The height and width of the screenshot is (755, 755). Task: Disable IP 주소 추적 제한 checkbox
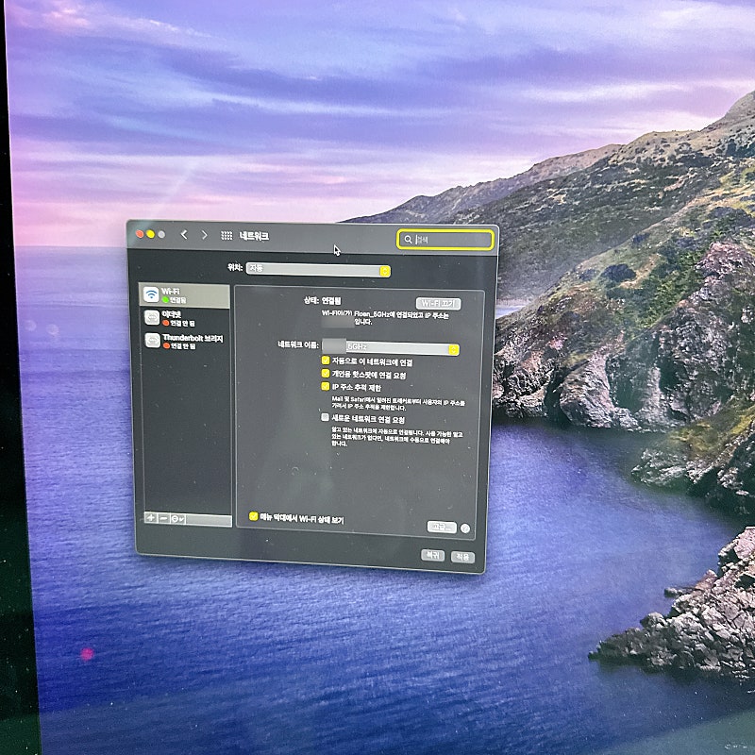pyautogui.click(x=325, y=387)
